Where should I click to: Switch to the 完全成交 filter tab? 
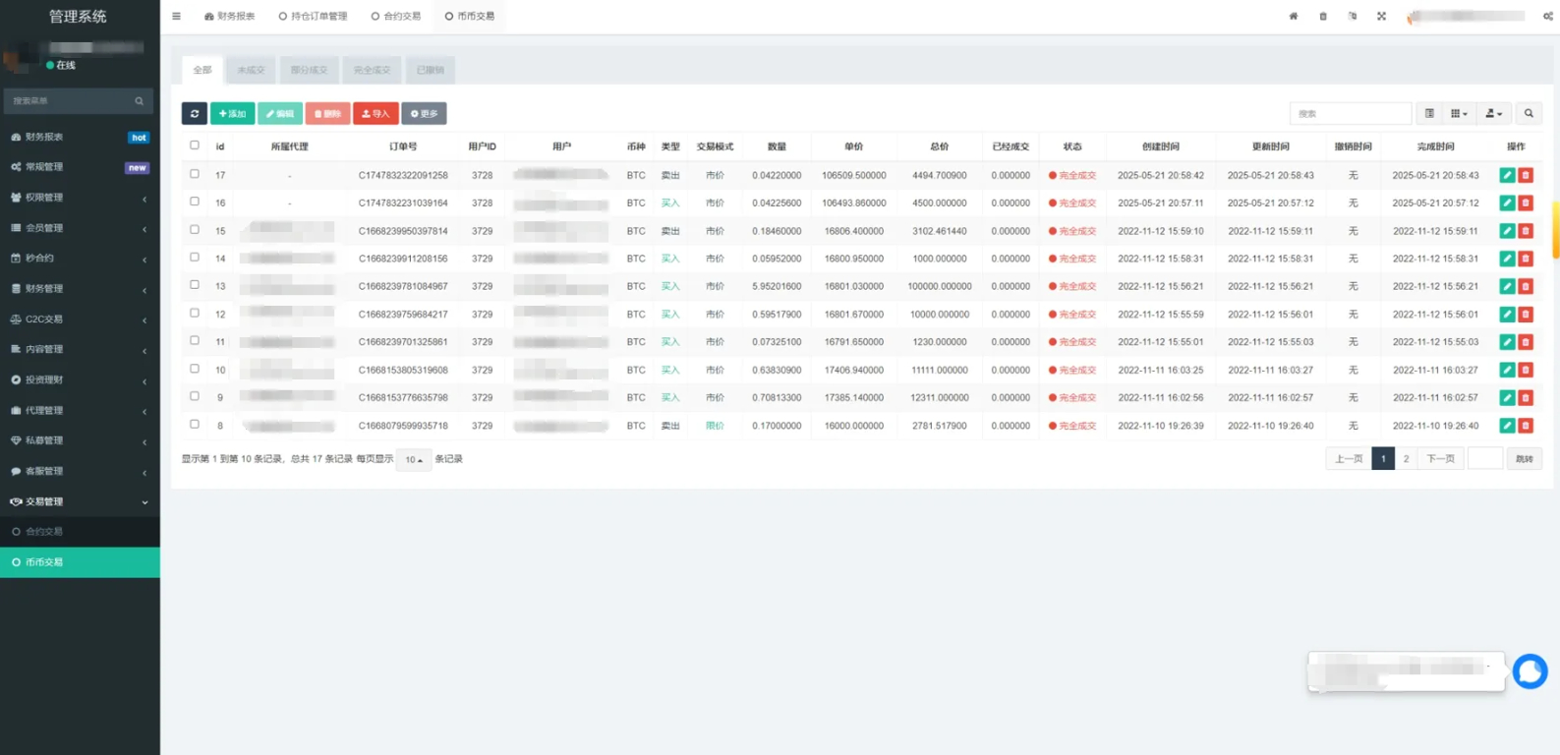coord(372,70)
